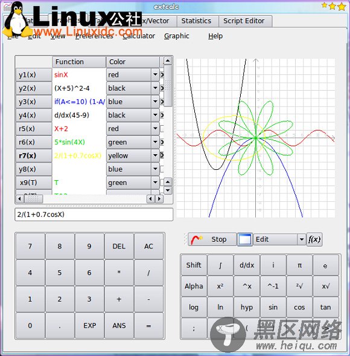Click the ANS key
The width and height of the screenshot is (350, 356).
(119, 326)
